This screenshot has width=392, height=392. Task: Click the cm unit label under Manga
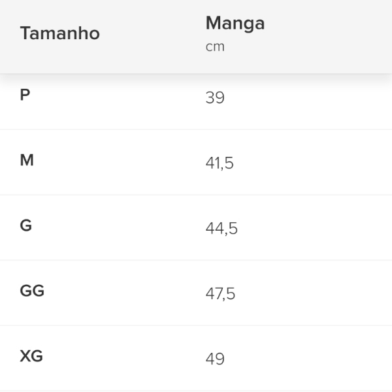[x=215, y=47]
